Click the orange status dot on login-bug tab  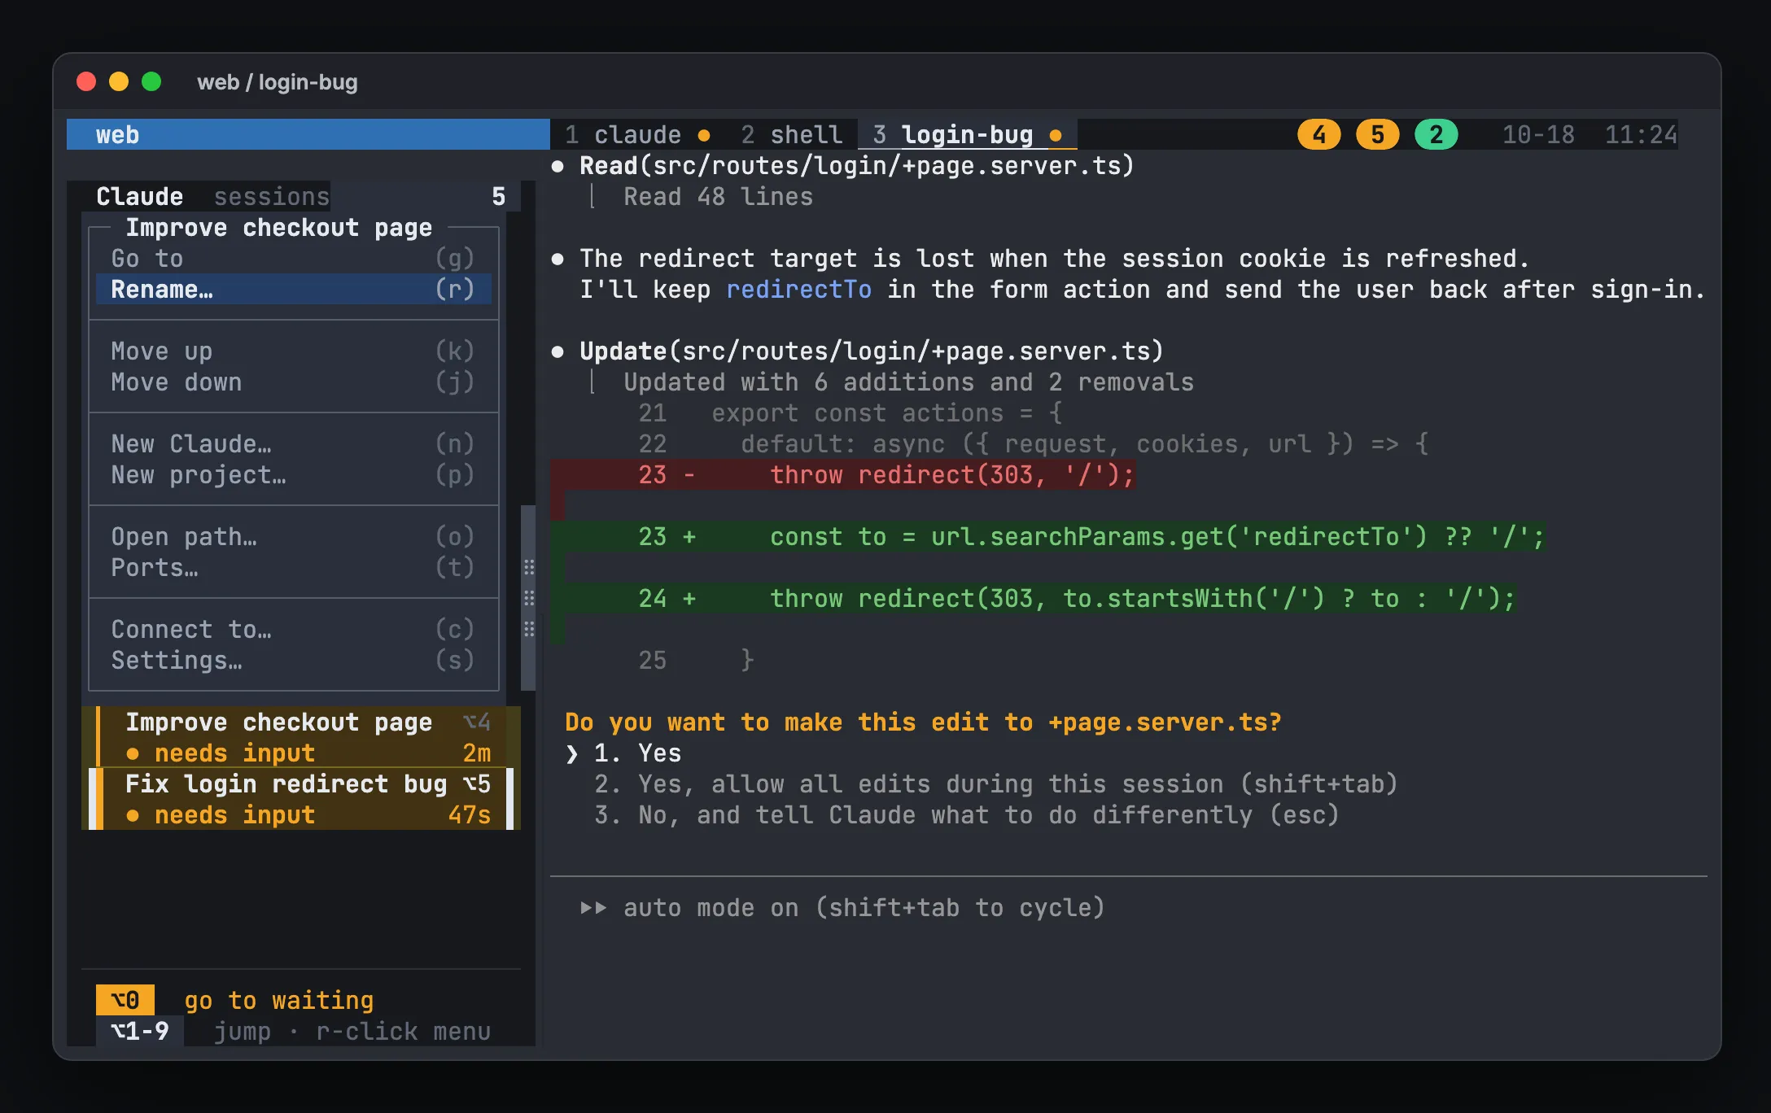[1056, 135]
